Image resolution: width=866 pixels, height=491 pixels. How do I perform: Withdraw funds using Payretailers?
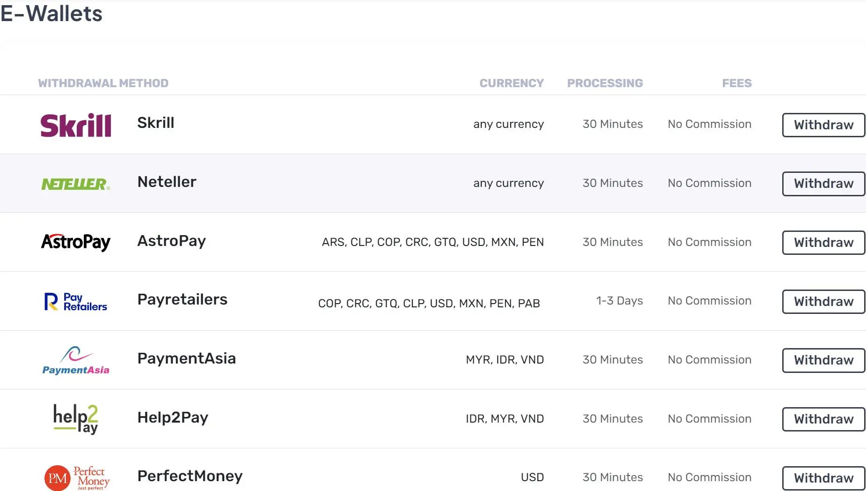tap(823, 302)
